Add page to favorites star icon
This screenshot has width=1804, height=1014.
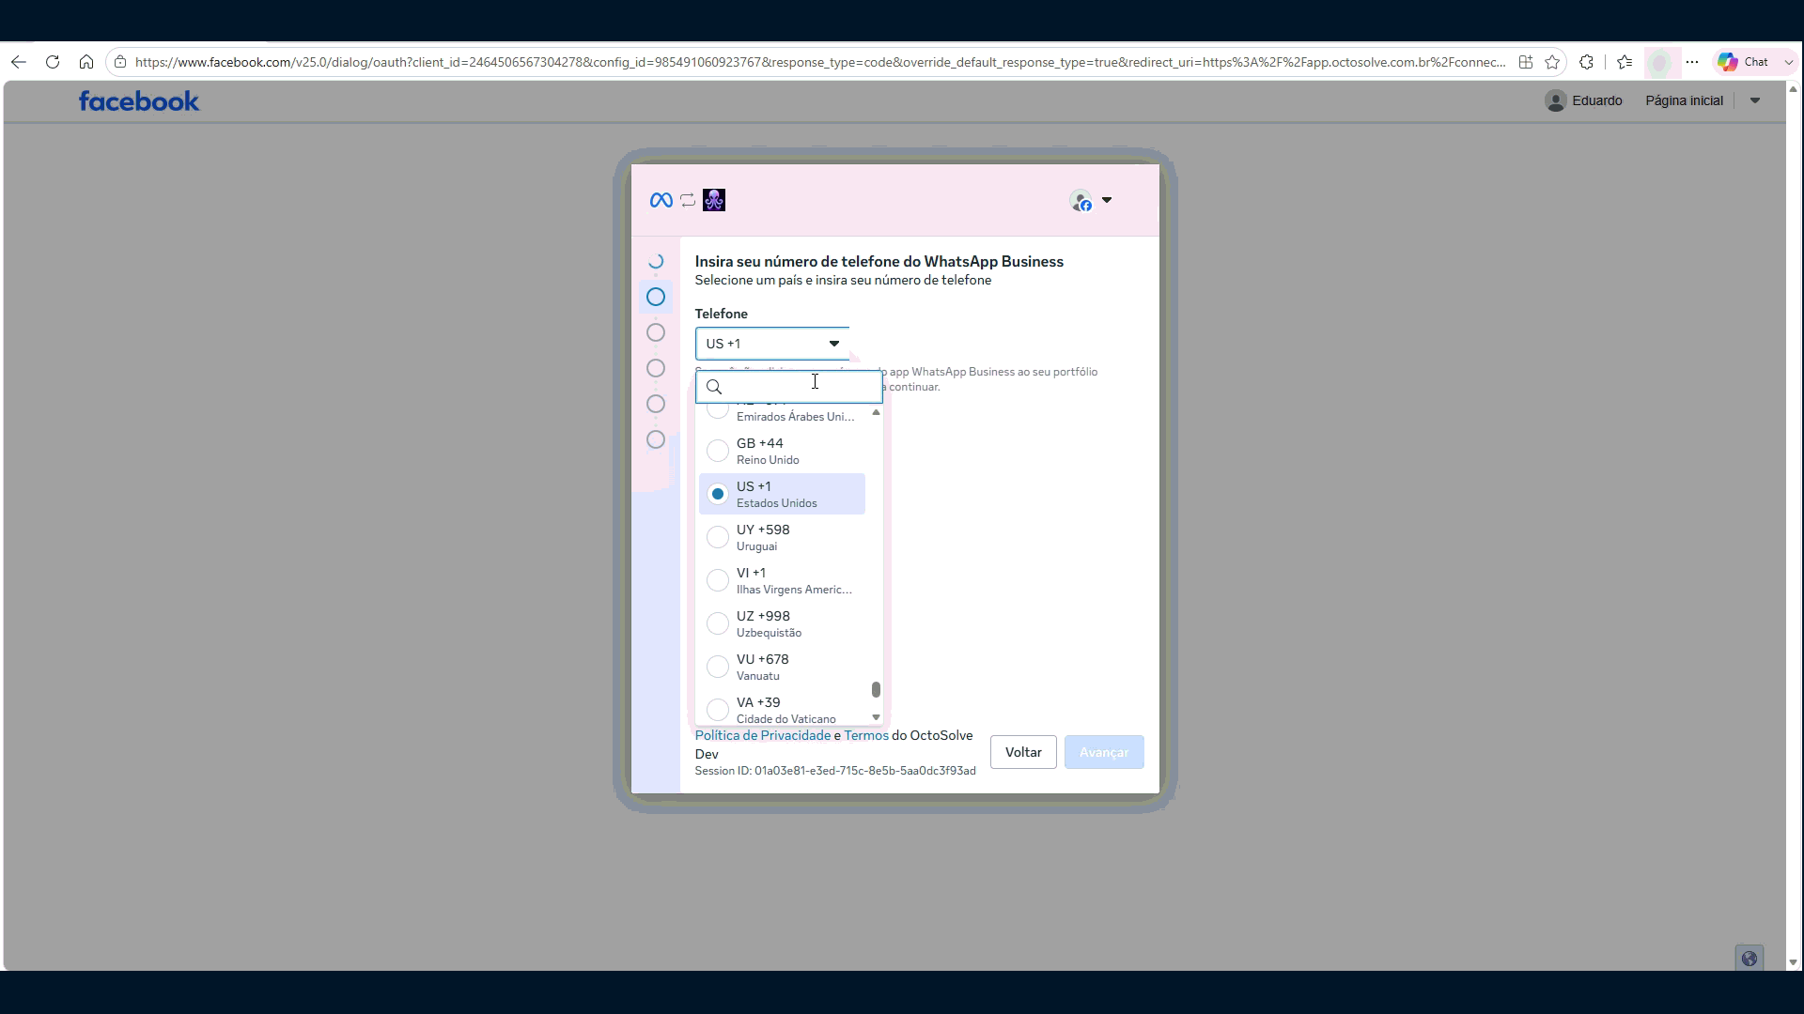pyautogui.click(x=1552, y=62)
